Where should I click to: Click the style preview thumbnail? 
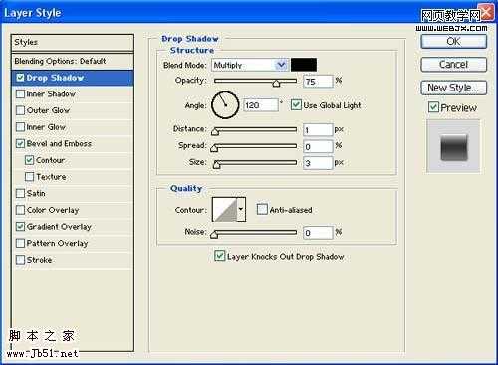click(453, 146)
